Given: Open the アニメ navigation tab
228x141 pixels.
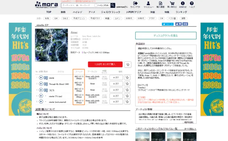Looking at the screenshot, I should click(x=92, y=12).
